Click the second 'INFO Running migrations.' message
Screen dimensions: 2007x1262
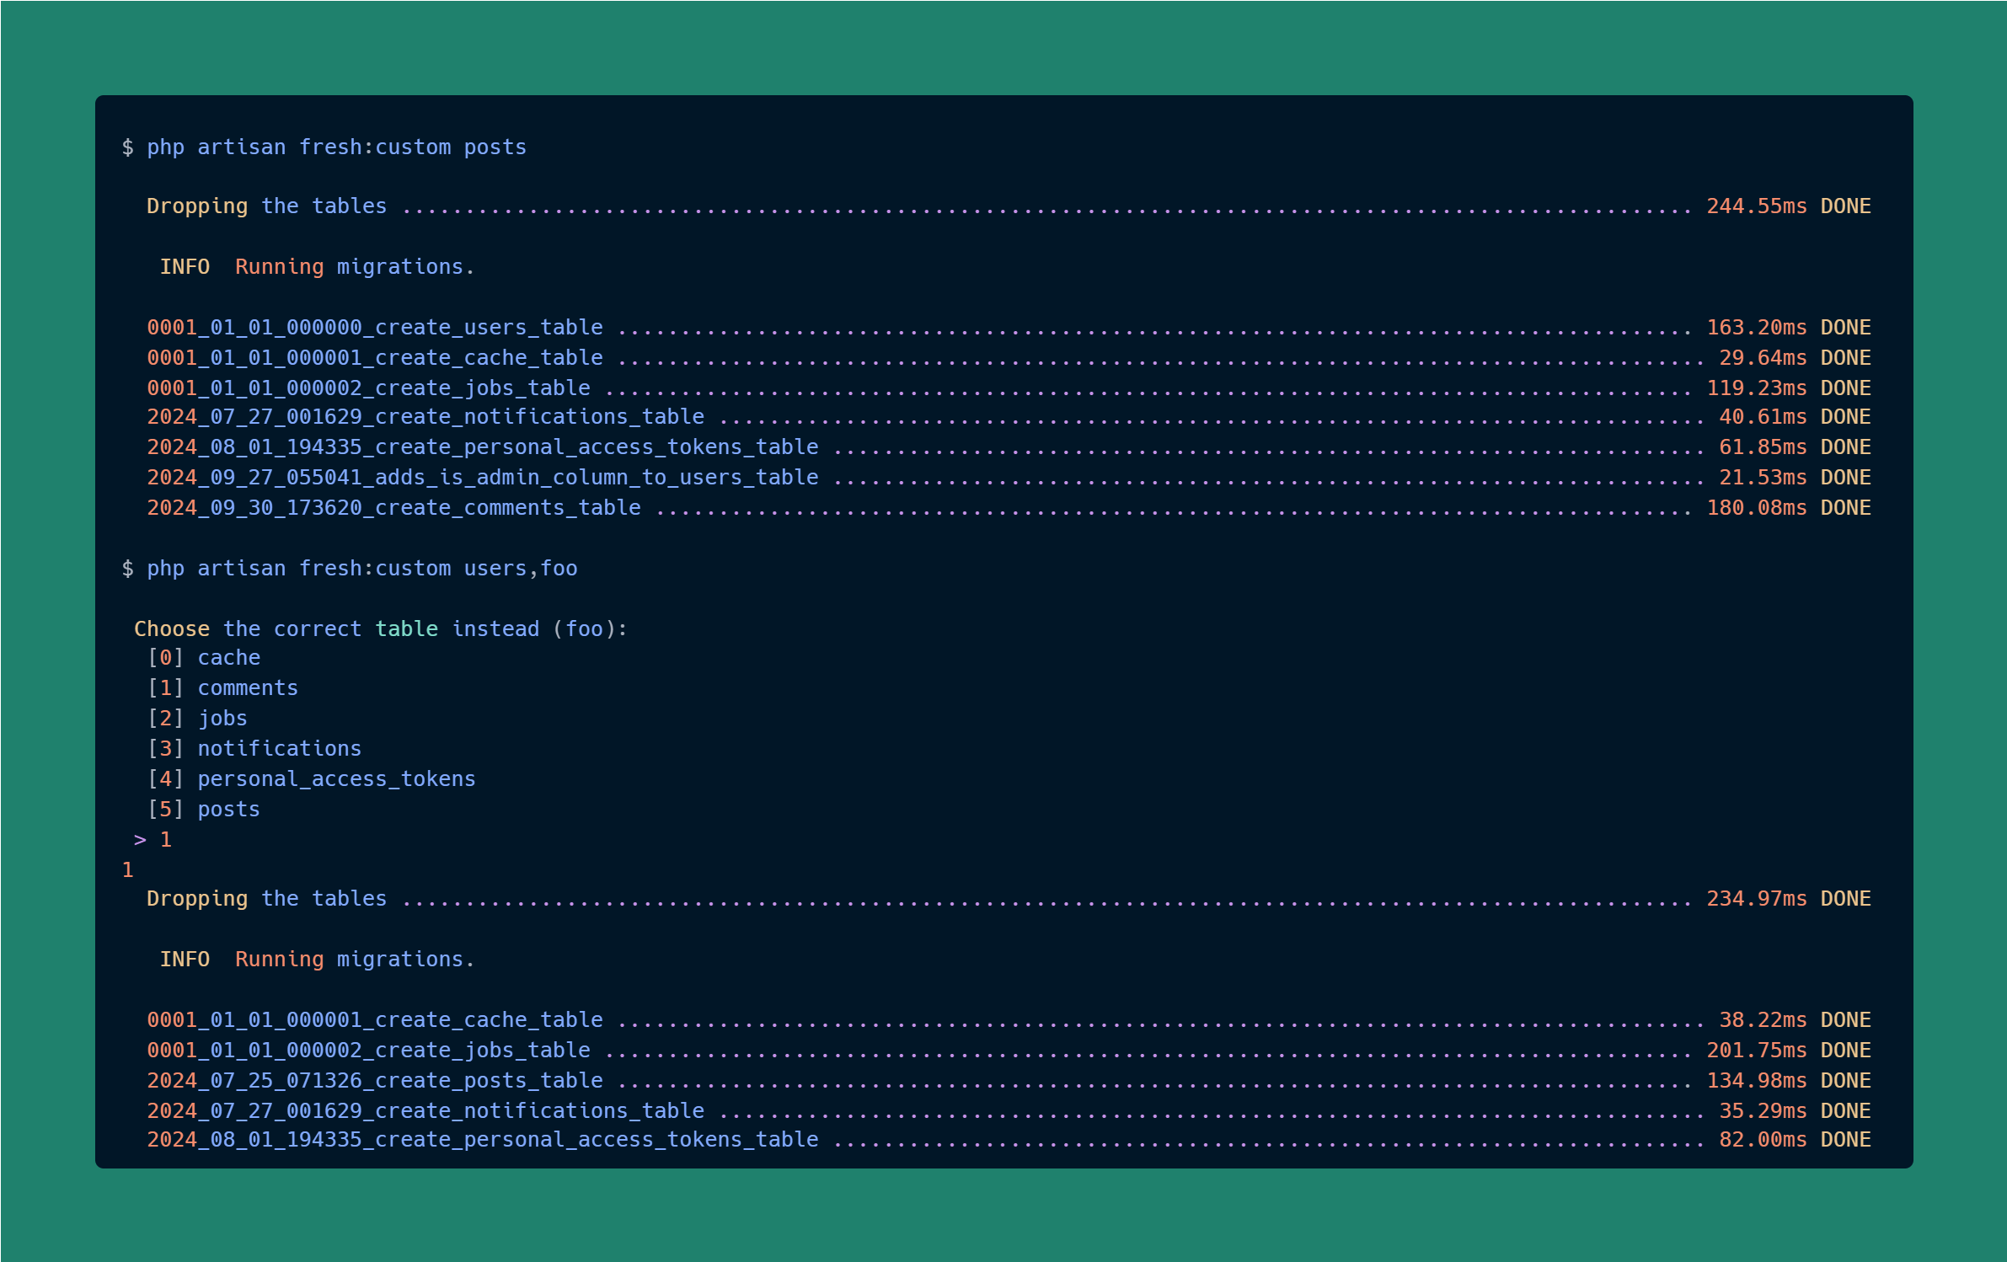(x=317, y=960)
